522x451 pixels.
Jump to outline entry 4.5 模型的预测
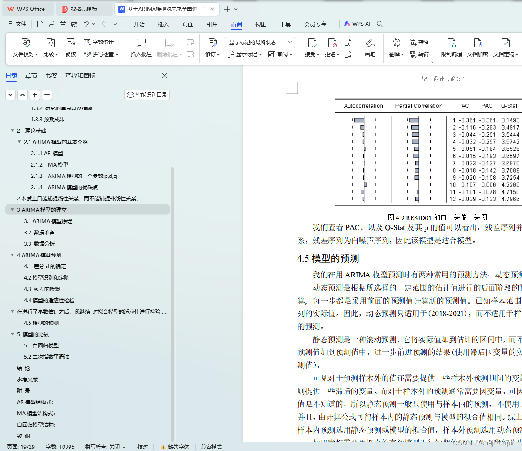coord(41,323)
